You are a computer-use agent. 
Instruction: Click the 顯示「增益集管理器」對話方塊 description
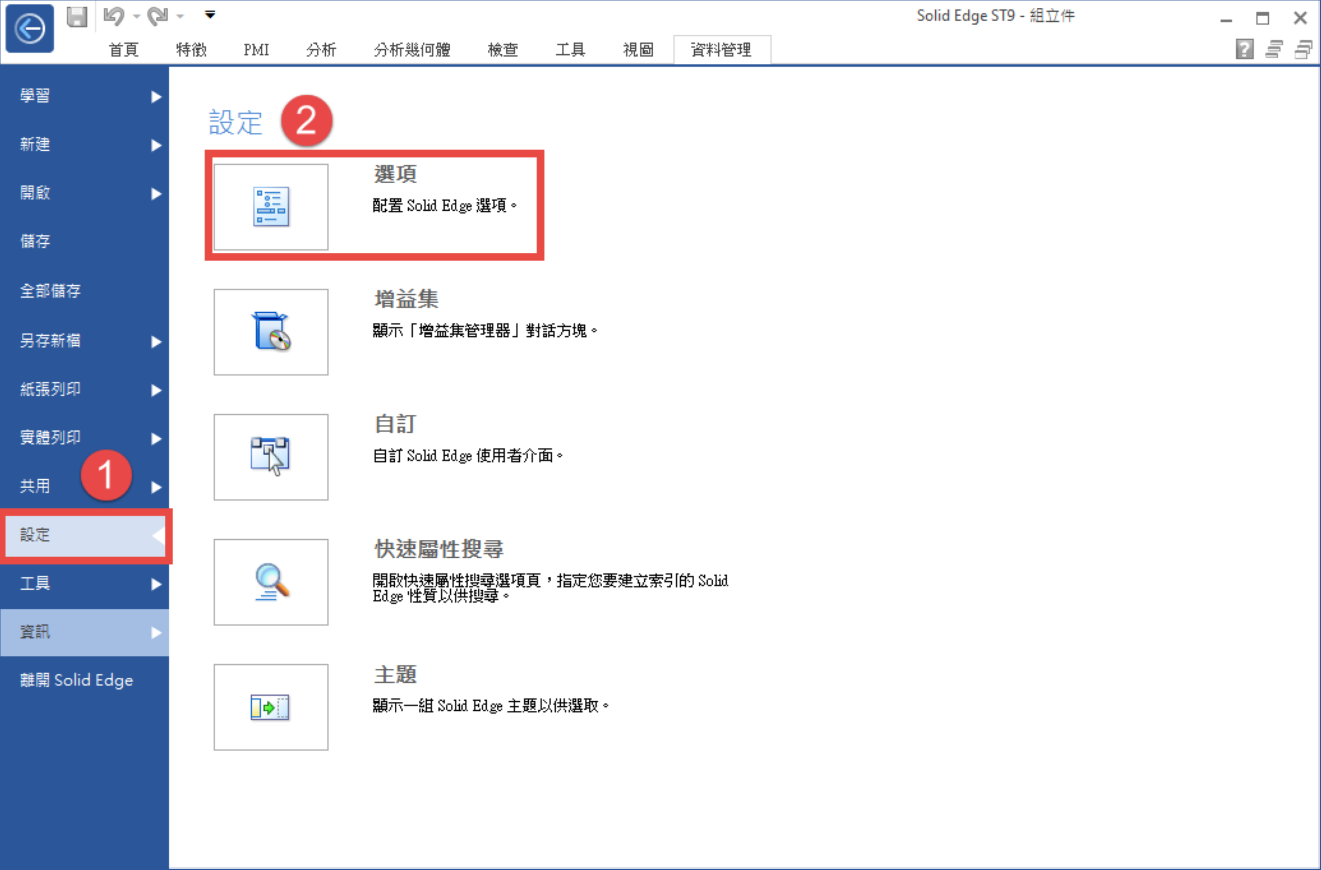coord(485,331)
